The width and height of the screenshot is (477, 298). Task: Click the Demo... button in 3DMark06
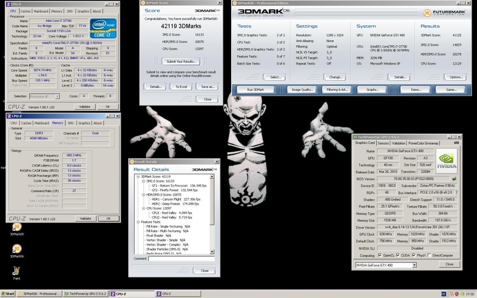tap(416, 90)
